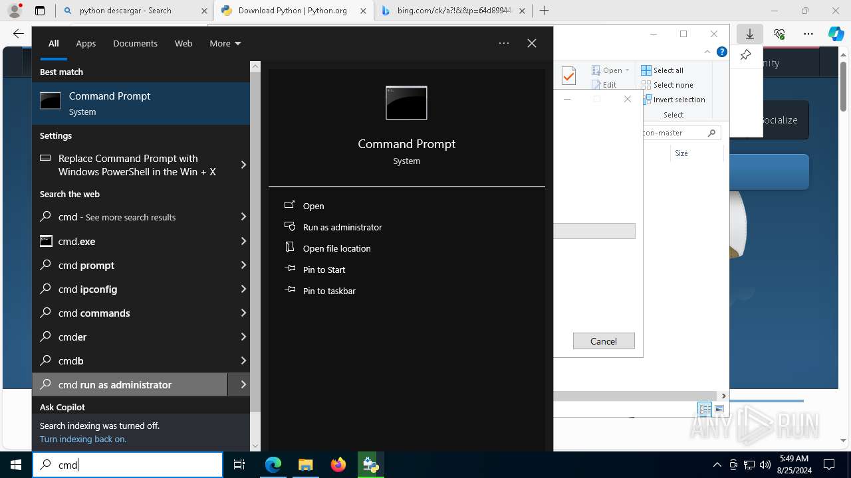The height and width of the screenshot is (478, 851).
Task: Switch to bing.com browser tab
Action: coord(453,11)
